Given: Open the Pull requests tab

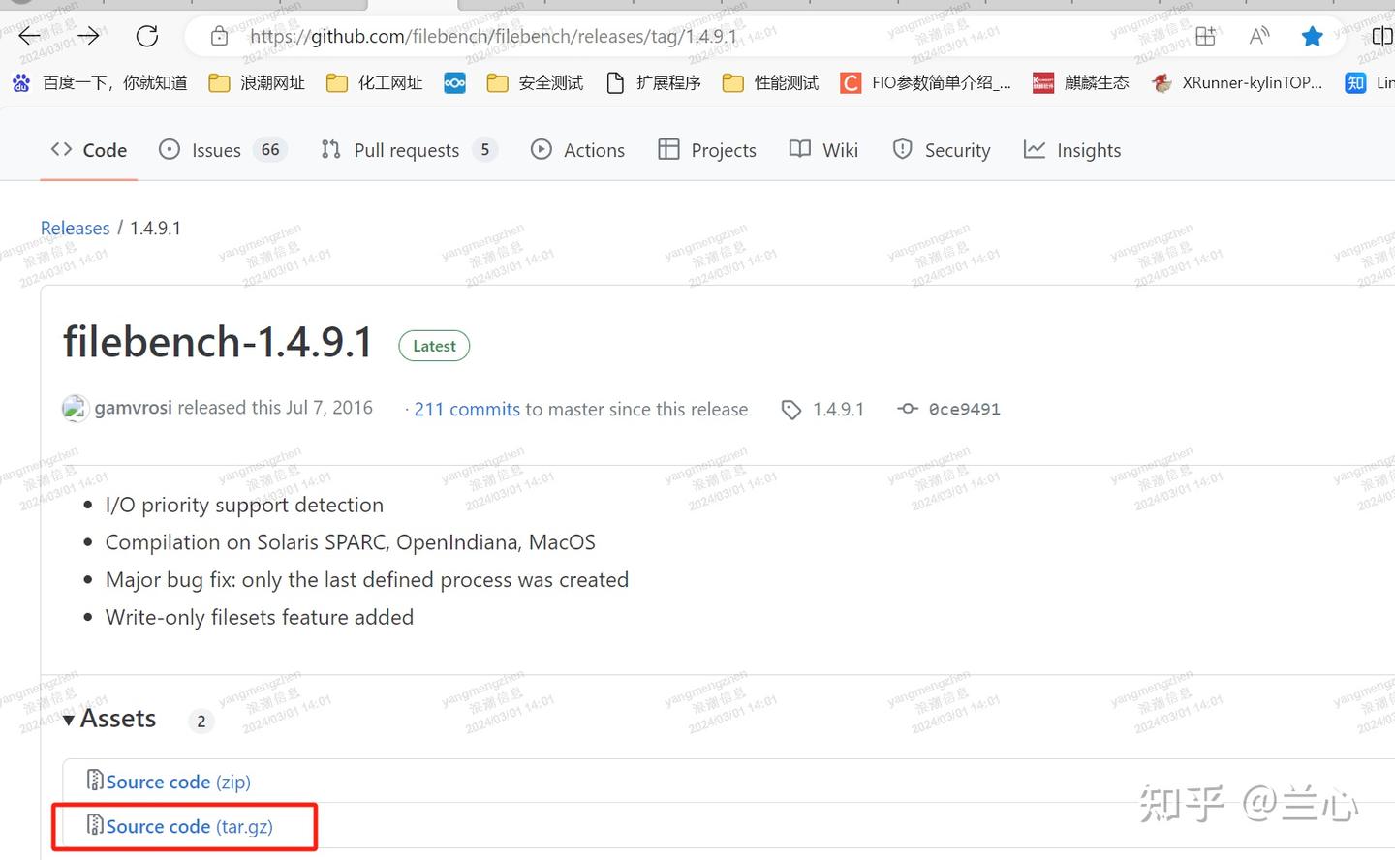Looking at the screenshot, I should [x=406, y=149].
